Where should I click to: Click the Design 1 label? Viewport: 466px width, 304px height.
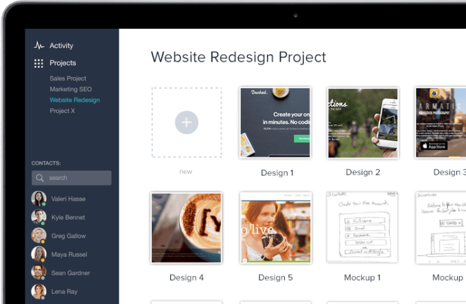coord(277,173)
